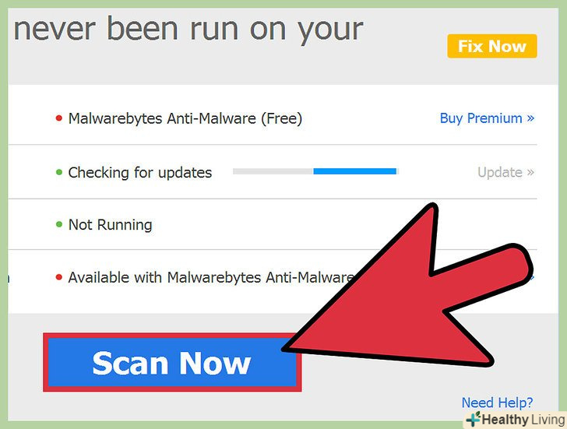
Task: Open the Need Help? link
Action: [x=497, y=403]
